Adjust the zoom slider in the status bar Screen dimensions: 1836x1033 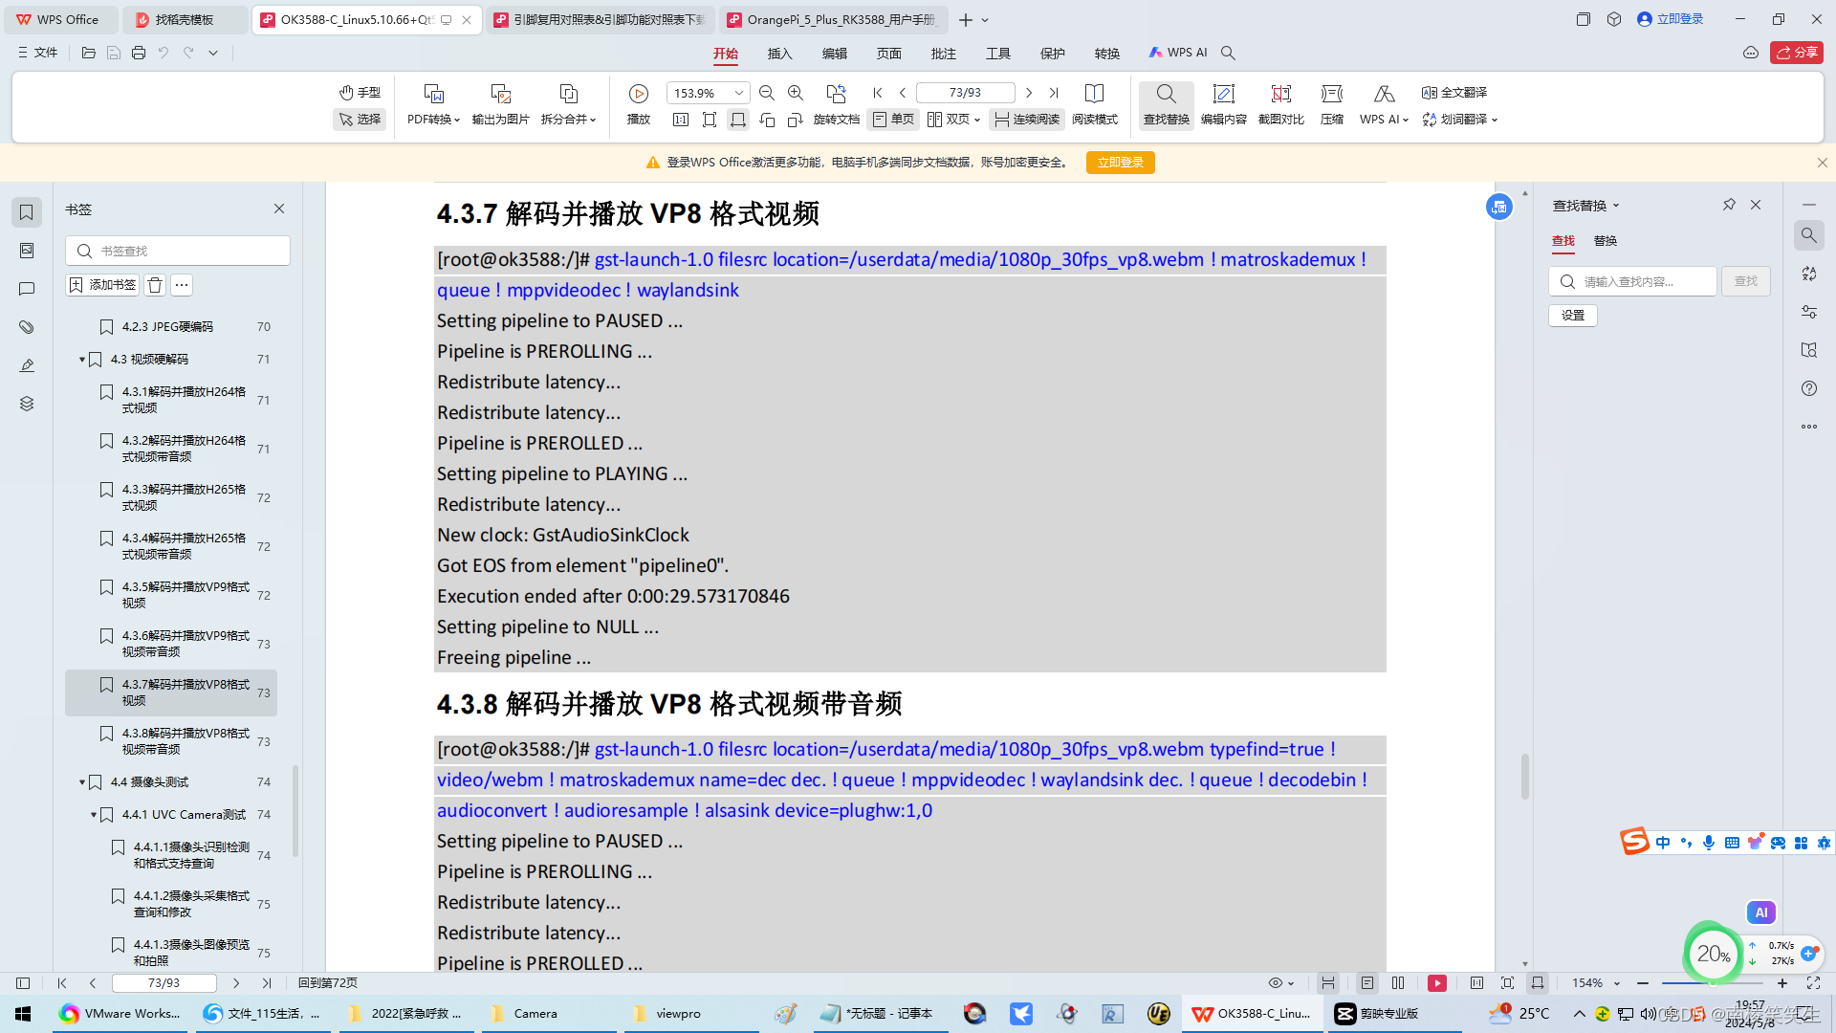pos(1712,982)
